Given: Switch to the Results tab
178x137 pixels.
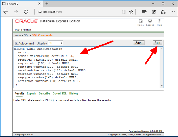Looking at the screenshot, I should (19, 93).
